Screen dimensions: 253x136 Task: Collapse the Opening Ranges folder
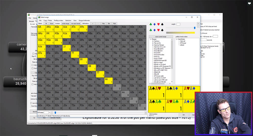(153, 45)
